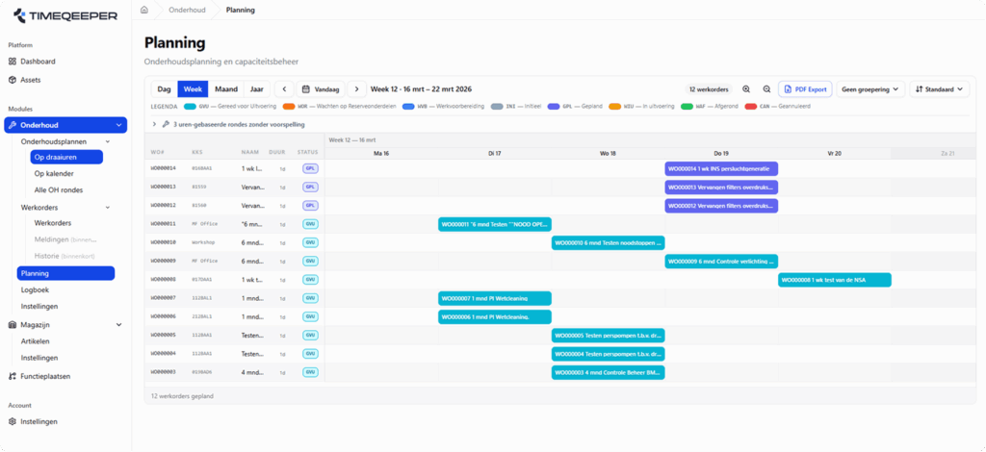Click the home icon in breadcrumb
Viewport: 986px width, 452px height.
click(x=144, y=10)
